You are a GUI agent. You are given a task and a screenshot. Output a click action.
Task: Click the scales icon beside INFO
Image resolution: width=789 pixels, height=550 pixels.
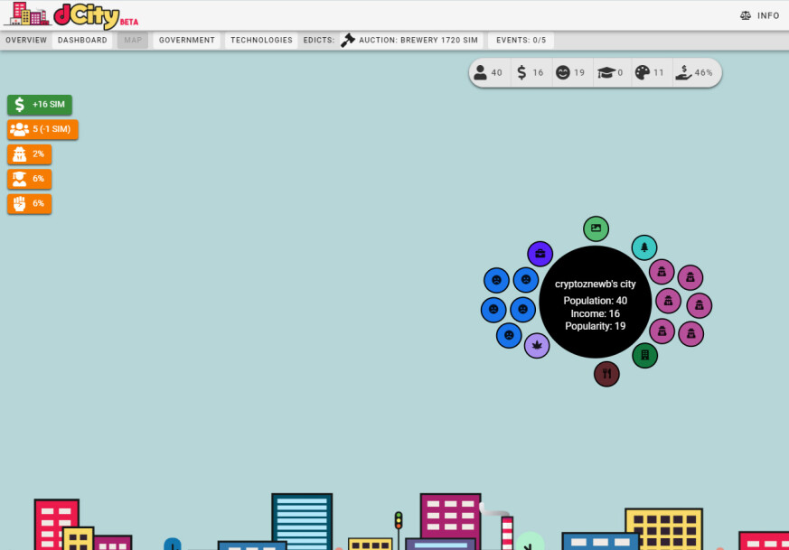[x=746, y=15]
